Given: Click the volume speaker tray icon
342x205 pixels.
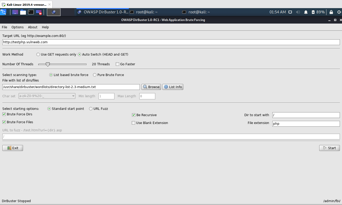Looking at the screenshot, I should 298,12.
